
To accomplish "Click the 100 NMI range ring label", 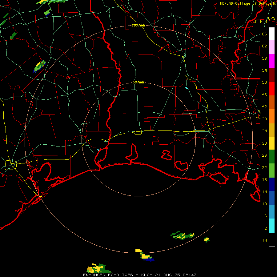I will pyautogui.click(x=138, y=25).
